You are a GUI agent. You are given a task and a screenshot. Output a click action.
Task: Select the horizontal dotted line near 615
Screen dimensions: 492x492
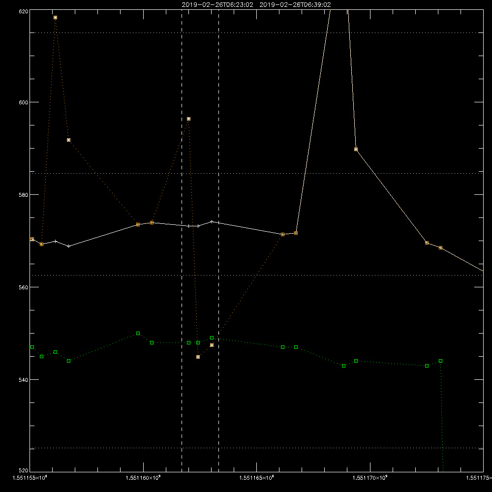(x=257, y=32)
